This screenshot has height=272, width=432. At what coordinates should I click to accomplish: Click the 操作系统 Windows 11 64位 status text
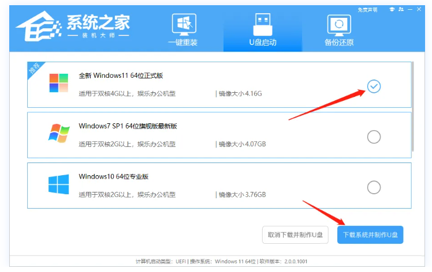pos(223,262)
